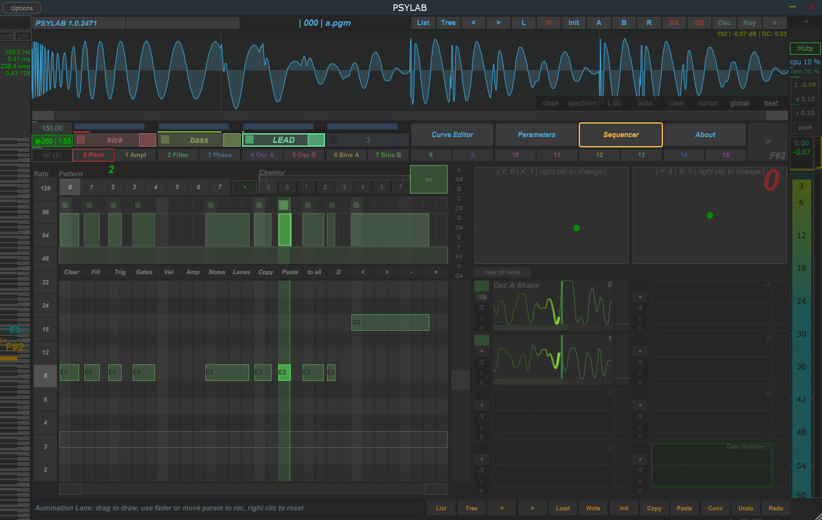The image size is (822, 520).
Task: Select the 4 Osc A parameter tab
Action: tap(262, 155)
